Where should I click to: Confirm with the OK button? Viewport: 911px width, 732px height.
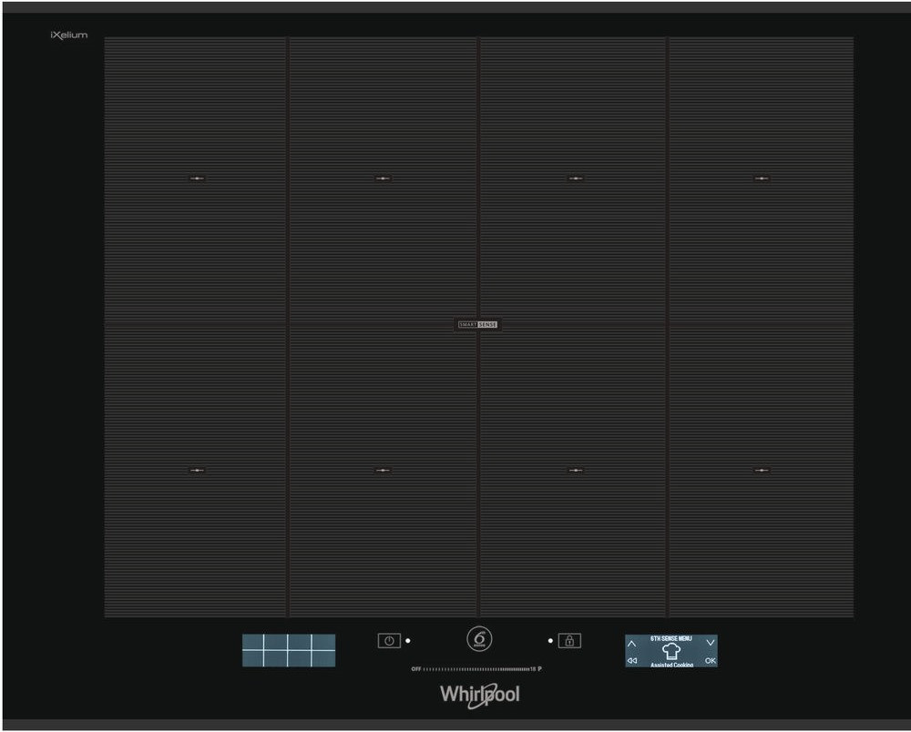[x=710, y=661]
